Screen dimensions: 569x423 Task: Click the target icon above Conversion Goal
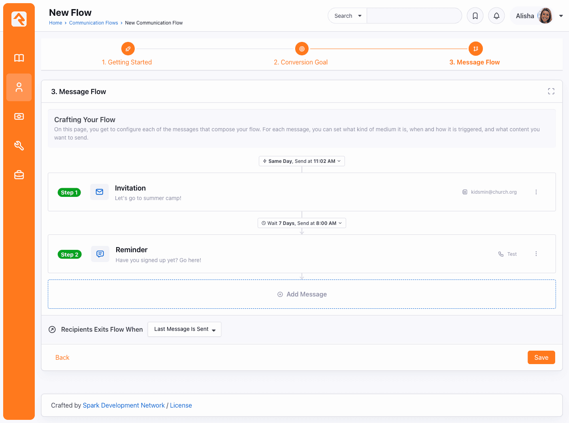[x=301, y=48]
